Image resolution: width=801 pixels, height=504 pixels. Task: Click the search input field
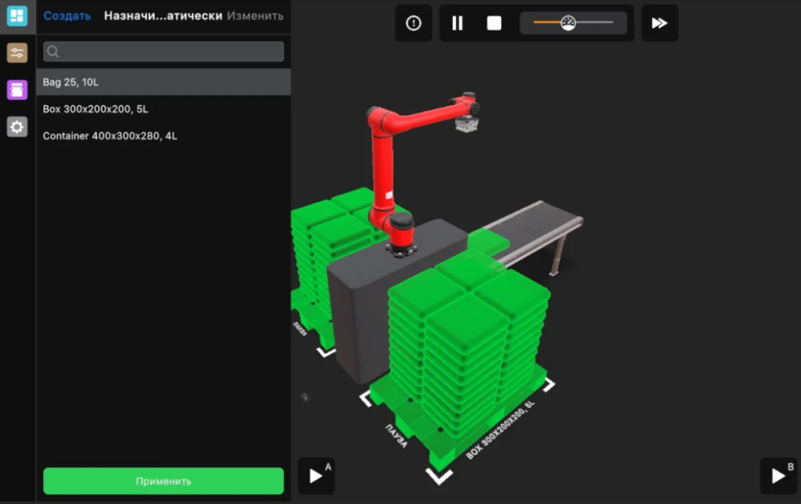(163, 52)
